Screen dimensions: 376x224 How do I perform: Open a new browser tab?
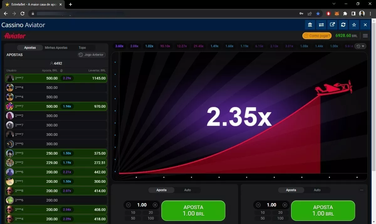click(70, 4)
